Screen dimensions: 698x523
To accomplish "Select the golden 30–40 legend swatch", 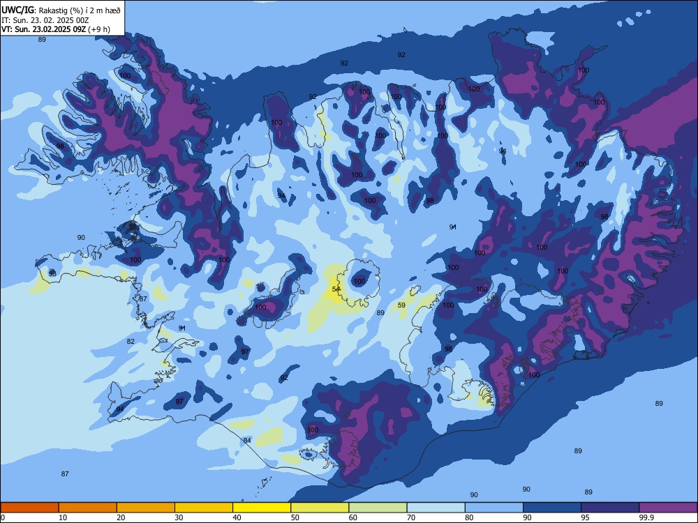I will (204, 508).
